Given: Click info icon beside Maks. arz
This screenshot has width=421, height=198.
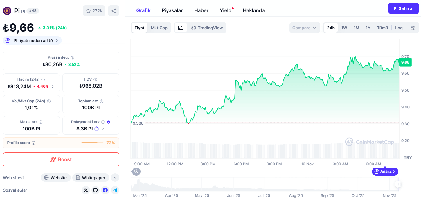Looking at the screenshot, I should click(41, 122).
